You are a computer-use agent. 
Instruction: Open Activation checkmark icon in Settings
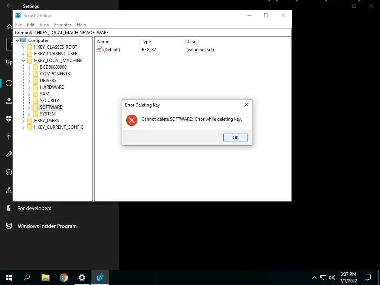(x=9, y=172)
